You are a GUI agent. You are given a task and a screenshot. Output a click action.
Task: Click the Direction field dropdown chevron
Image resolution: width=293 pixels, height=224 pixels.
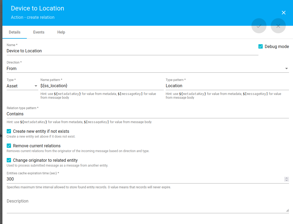(286, 68)
